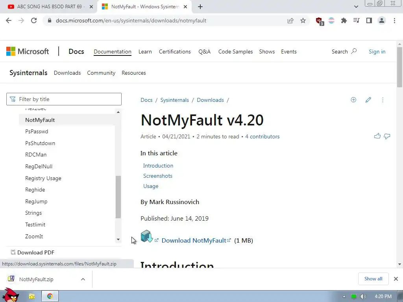Viewport: 403px width, 302px height.
Task: Click the address bar URL
Action: click(131, 20)
